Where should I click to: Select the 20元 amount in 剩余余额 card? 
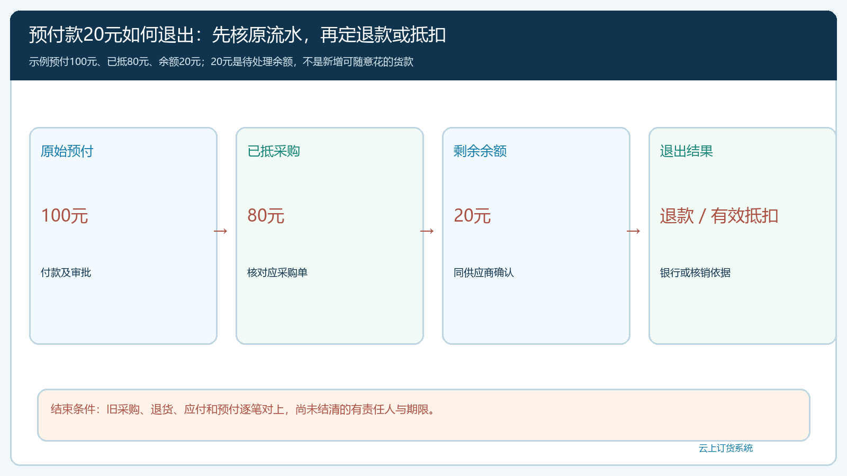pos(472,216)
